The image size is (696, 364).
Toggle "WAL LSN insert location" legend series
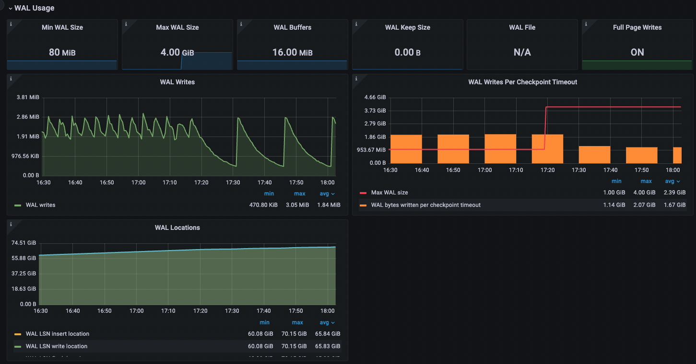(57, 334)
